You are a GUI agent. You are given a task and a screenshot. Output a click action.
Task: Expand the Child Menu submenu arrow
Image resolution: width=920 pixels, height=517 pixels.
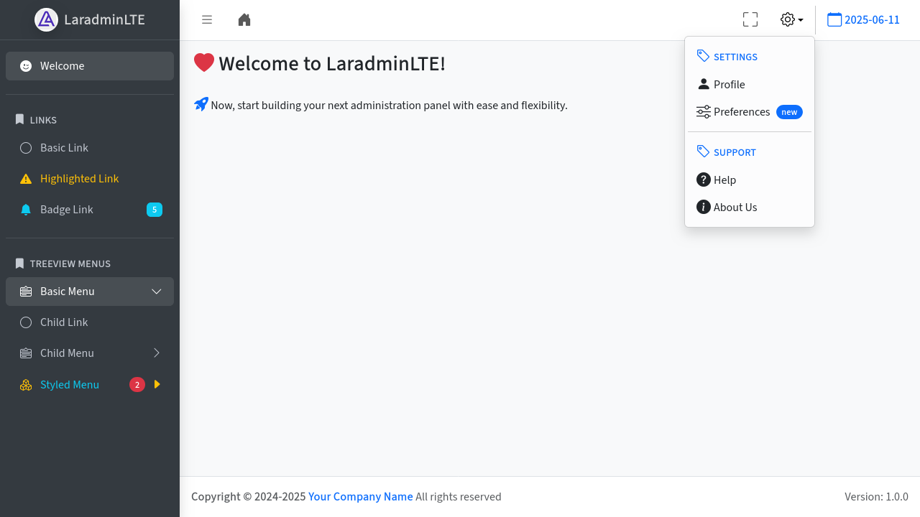click(157, 353)
